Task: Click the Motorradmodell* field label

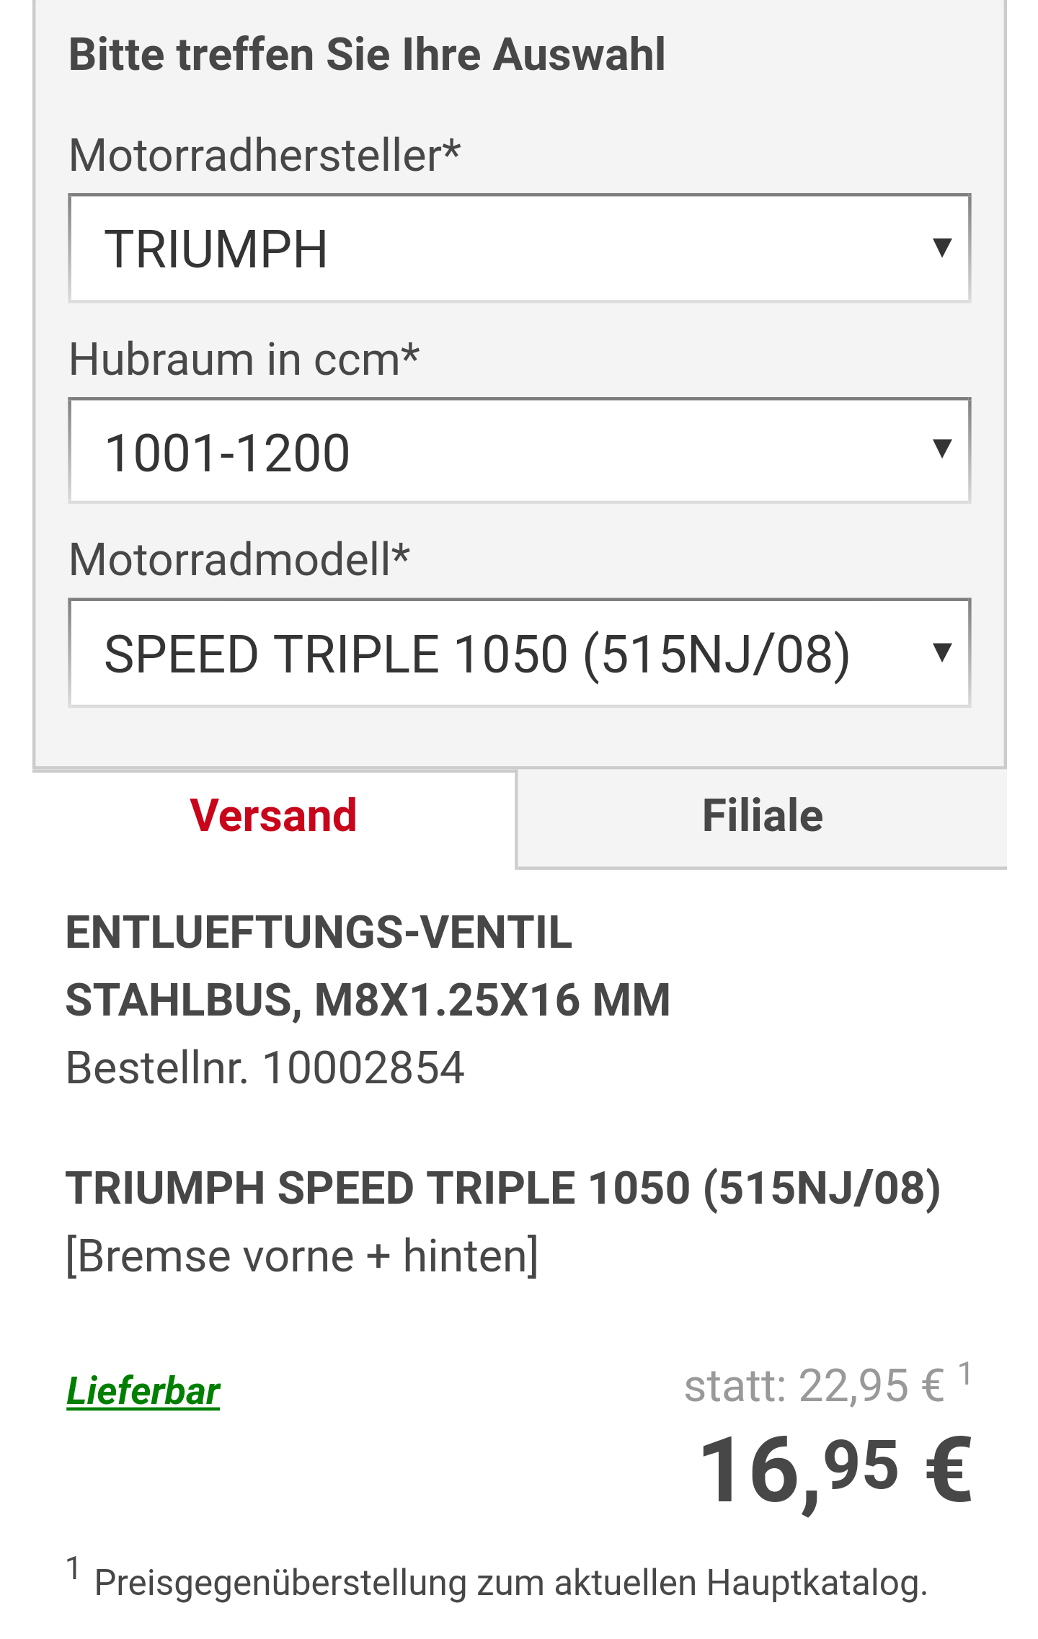Action: pyautogui.click(x=239, y=559)
